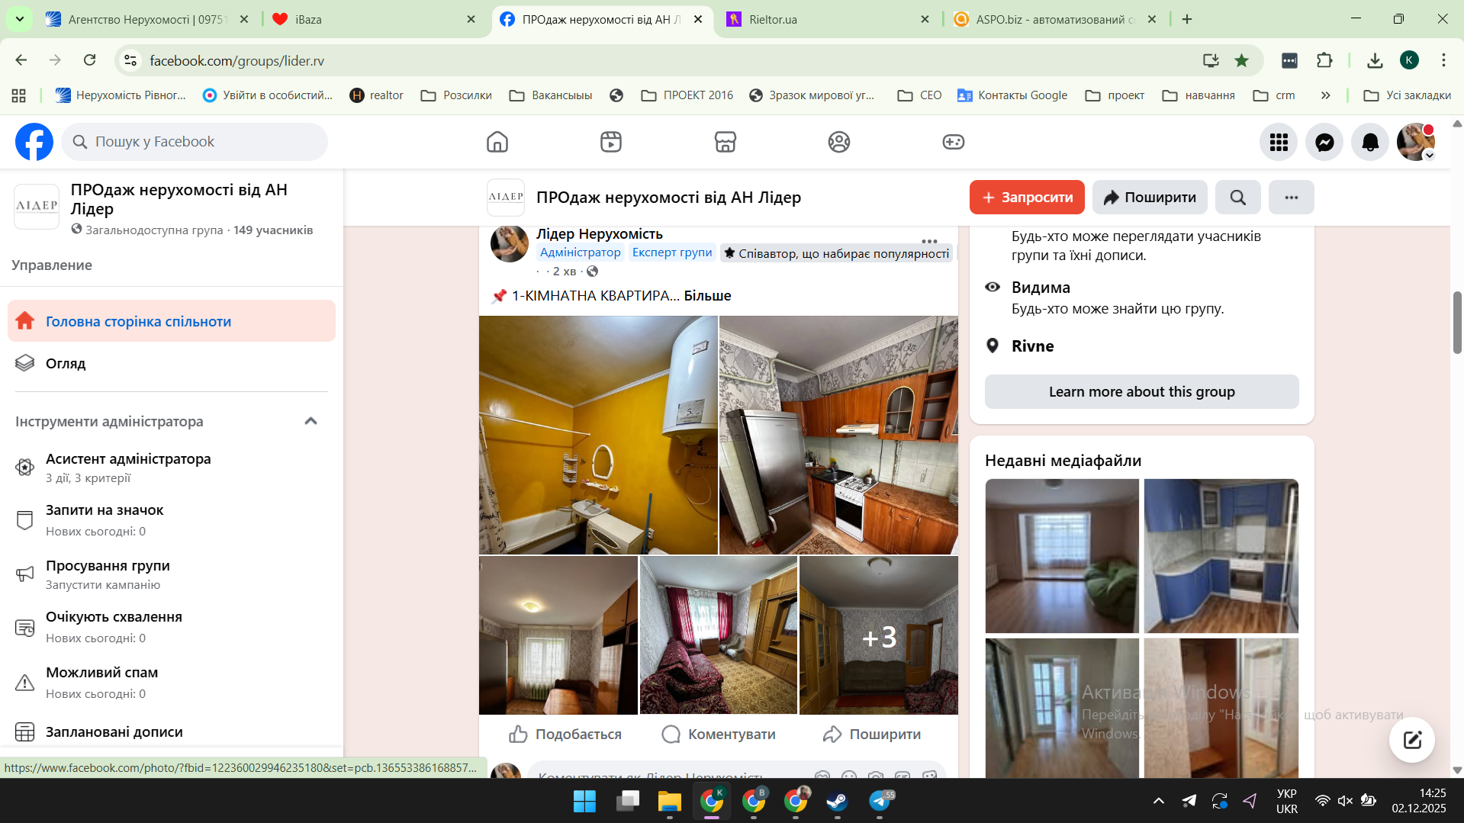Select Огляд in the left sidebar
The width and height of the screenshot is (1464, 823).
(66, 364)
